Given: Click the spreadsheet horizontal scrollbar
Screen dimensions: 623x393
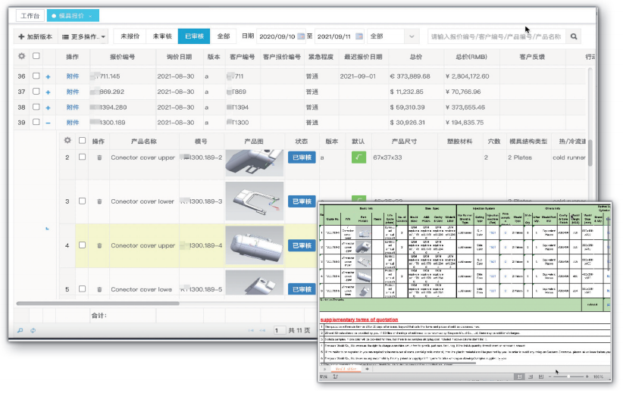Looking at the screenshot, I should pyautogui.click(x=397, y=363).
